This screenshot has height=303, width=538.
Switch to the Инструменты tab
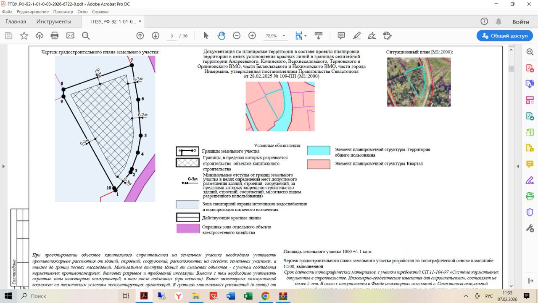(x=54, y=21)
